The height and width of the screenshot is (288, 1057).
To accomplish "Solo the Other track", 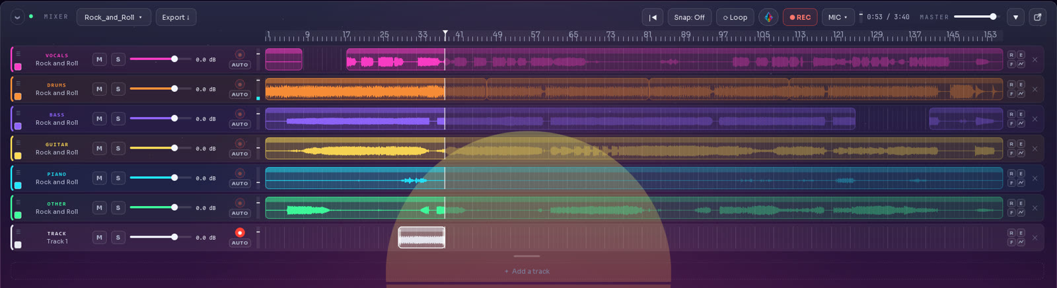I will [118, 208].
